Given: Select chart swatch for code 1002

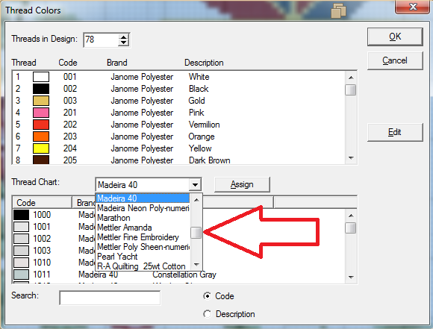Looking at the screenshot, I should [21, 239].
